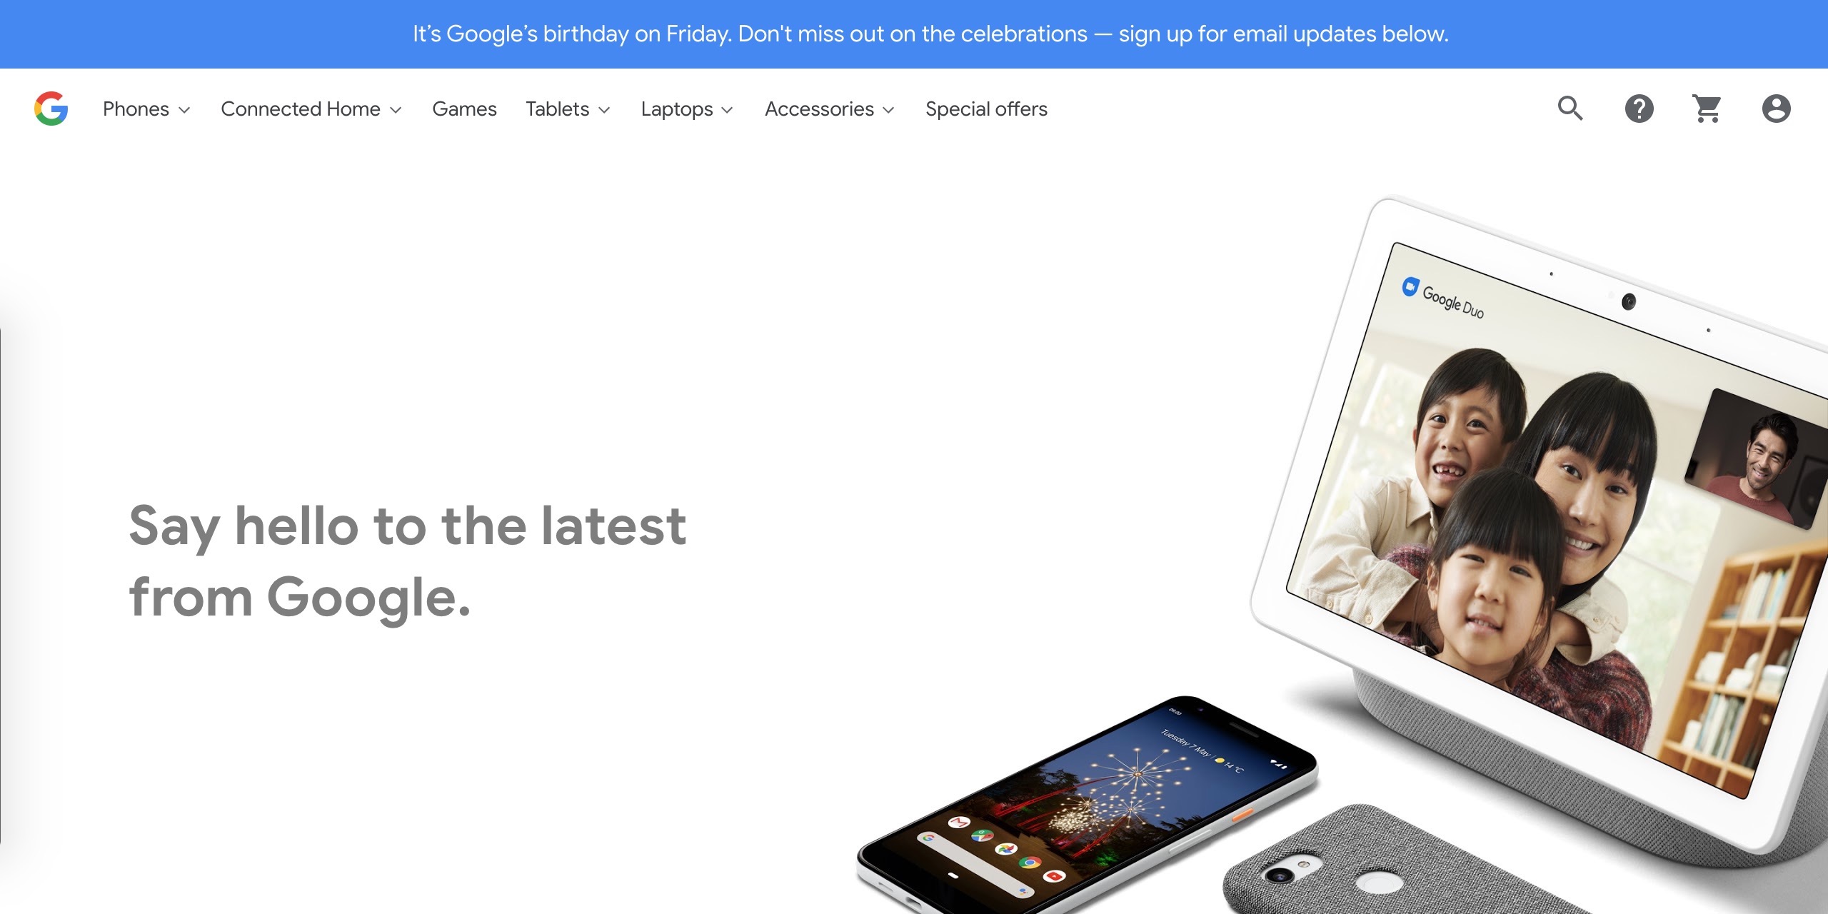Expand the Tablets dropdown menu
The height and width of the screenshot is (914, 1828).
(x=568, y=109)
